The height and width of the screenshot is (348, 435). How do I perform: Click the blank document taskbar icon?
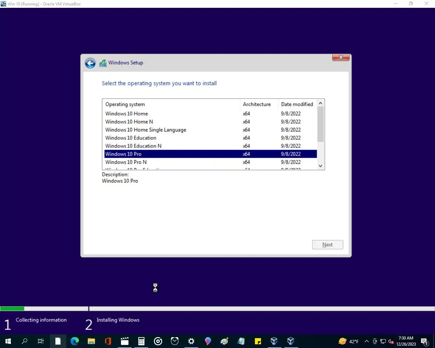[x=58, y=341]
